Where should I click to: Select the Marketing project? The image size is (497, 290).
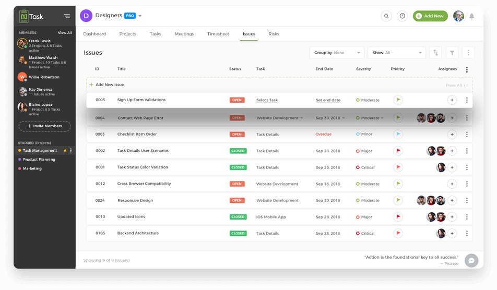(x=32, y=168)
